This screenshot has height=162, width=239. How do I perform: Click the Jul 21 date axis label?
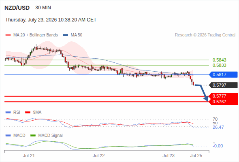pos(29,156)
